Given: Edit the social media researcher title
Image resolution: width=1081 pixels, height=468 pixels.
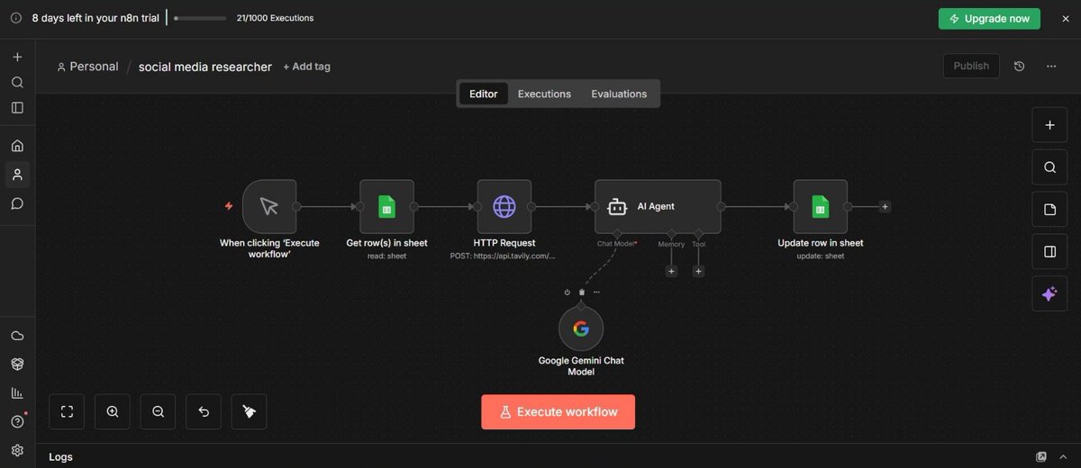Looking at the screenshot, I should [x=205, y=67].
